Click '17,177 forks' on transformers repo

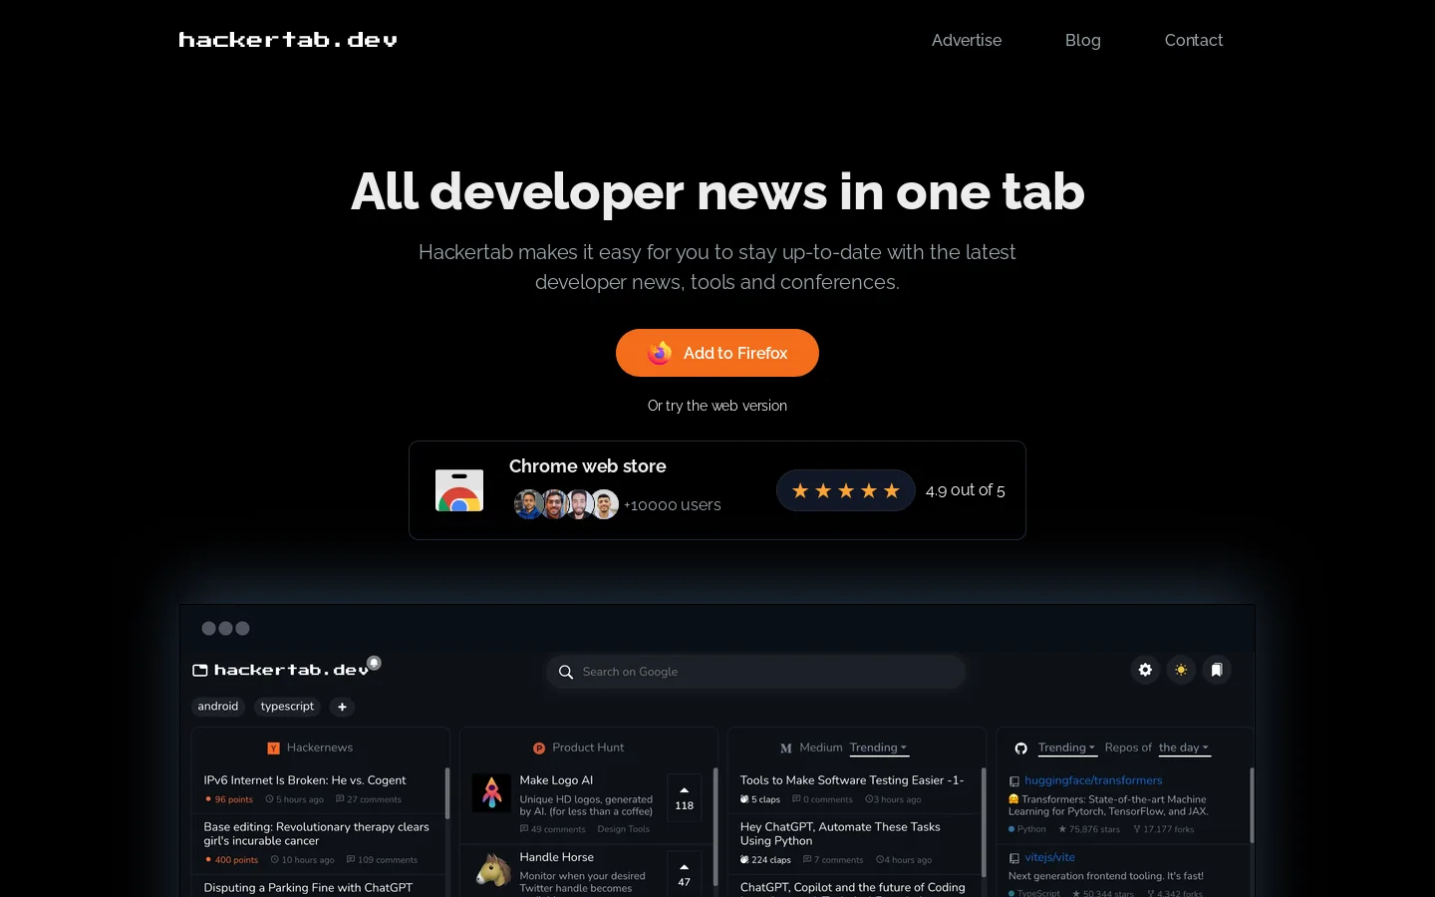pyautogui.click(x=1163, y=829)
